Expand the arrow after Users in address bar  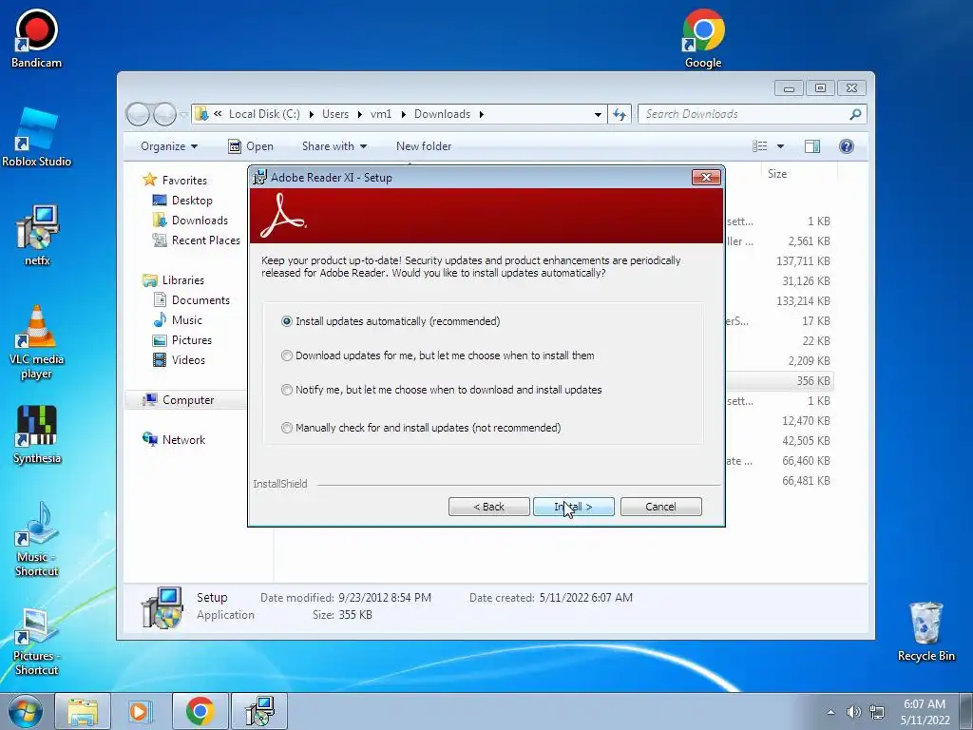click(360, 114)
